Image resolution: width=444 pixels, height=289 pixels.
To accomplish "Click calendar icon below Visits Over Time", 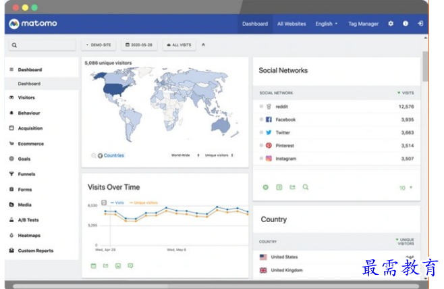I will [93, 266].
